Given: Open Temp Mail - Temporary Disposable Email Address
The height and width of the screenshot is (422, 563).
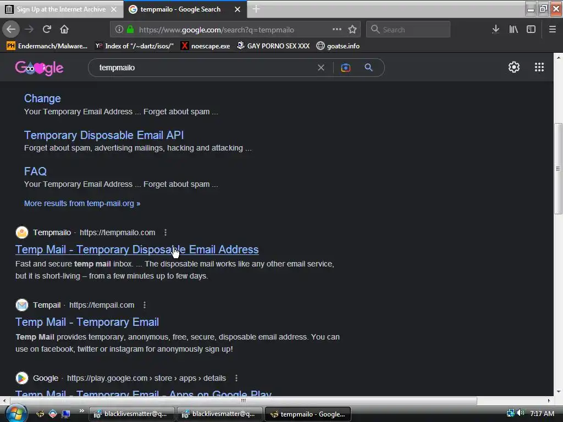Looking at the screenshot, I should point(137,249).
